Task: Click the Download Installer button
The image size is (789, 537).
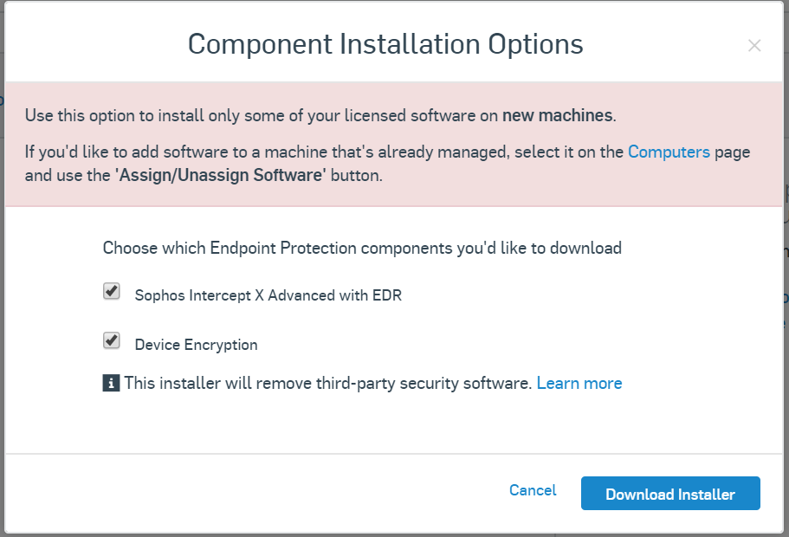Action: pyautogui.click(x=669, y=494)
